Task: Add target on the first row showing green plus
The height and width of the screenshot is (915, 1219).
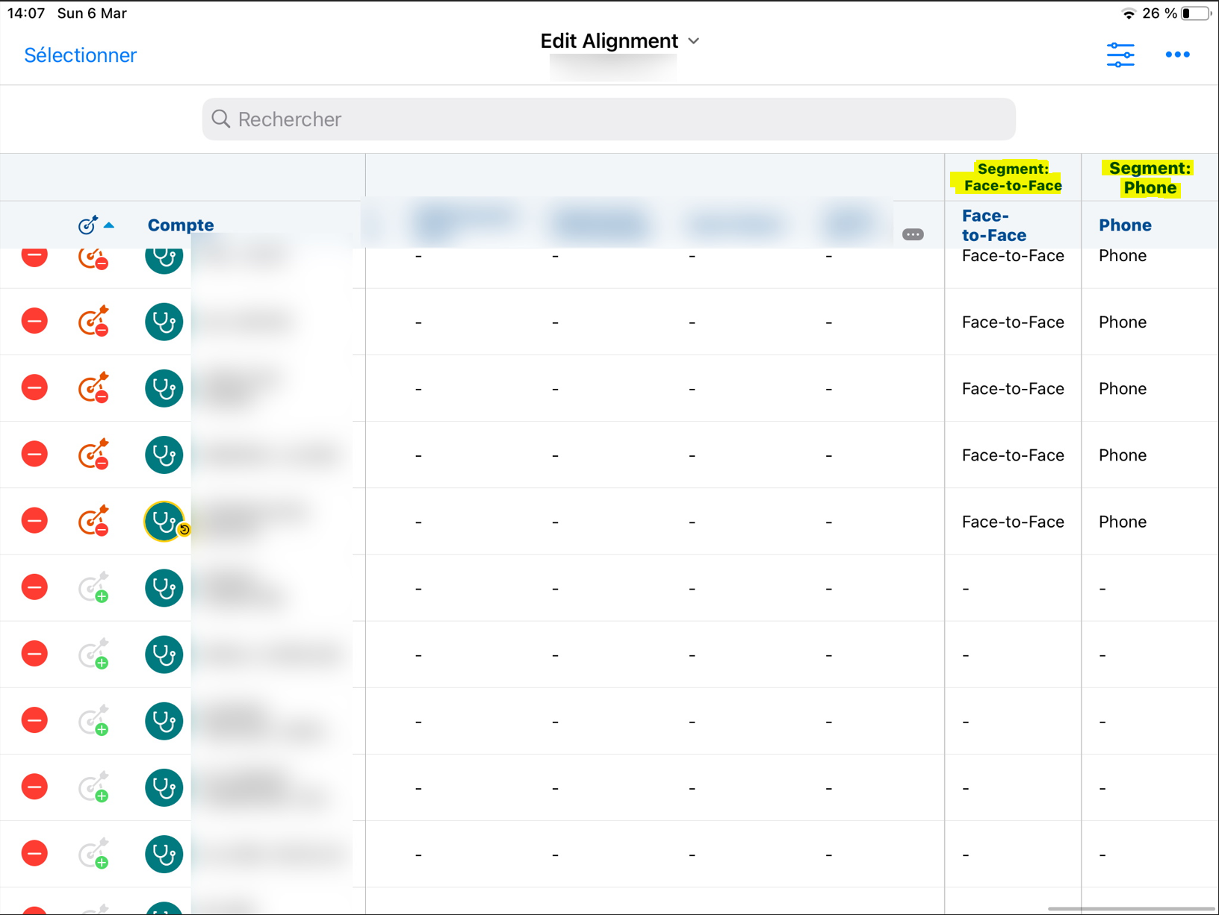Action: click(x=94, y=587)
